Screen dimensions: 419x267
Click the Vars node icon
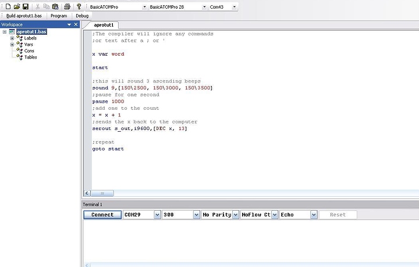(20, 45)
